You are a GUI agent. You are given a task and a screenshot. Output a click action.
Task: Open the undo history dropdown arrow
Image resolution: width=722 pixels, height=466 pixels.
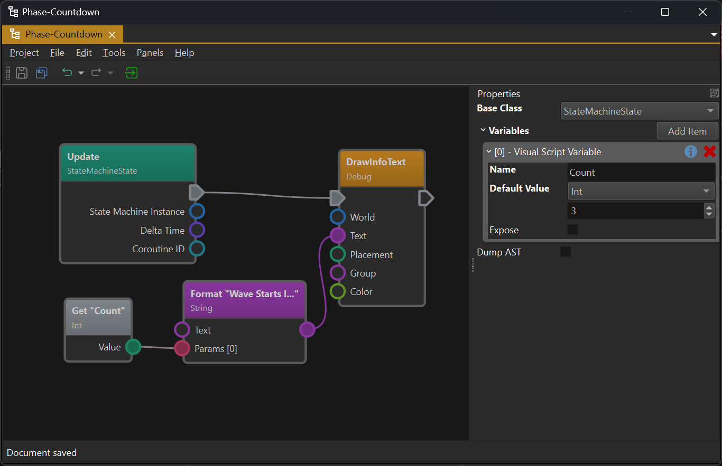click(x=81, y=73)
